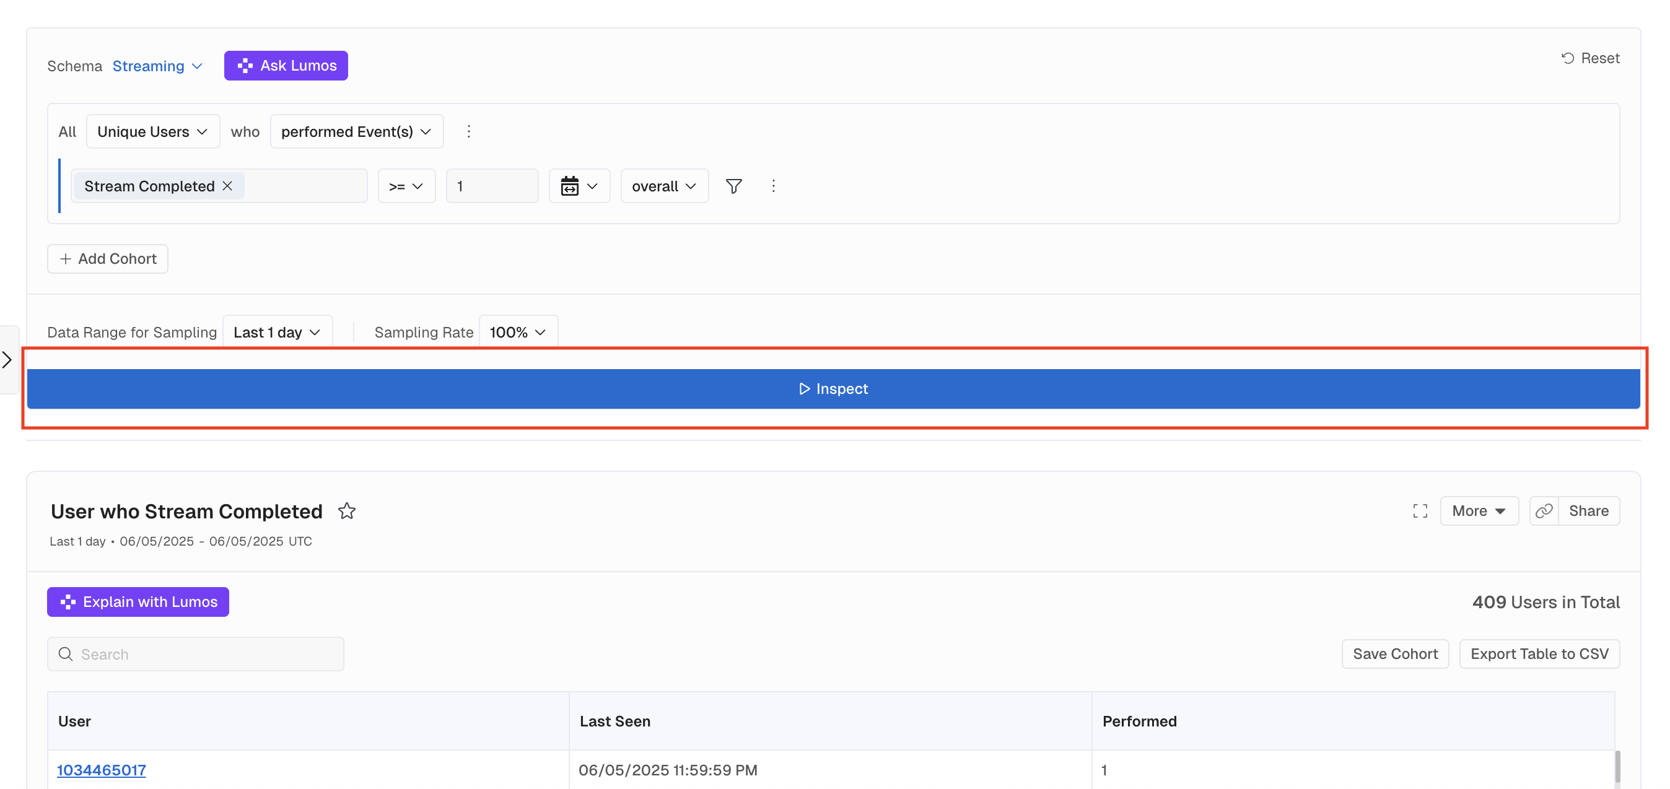This screenshot has width=1670, height=789.
Task: Open user 1034465017 link
Action: [x=101, y=770]
